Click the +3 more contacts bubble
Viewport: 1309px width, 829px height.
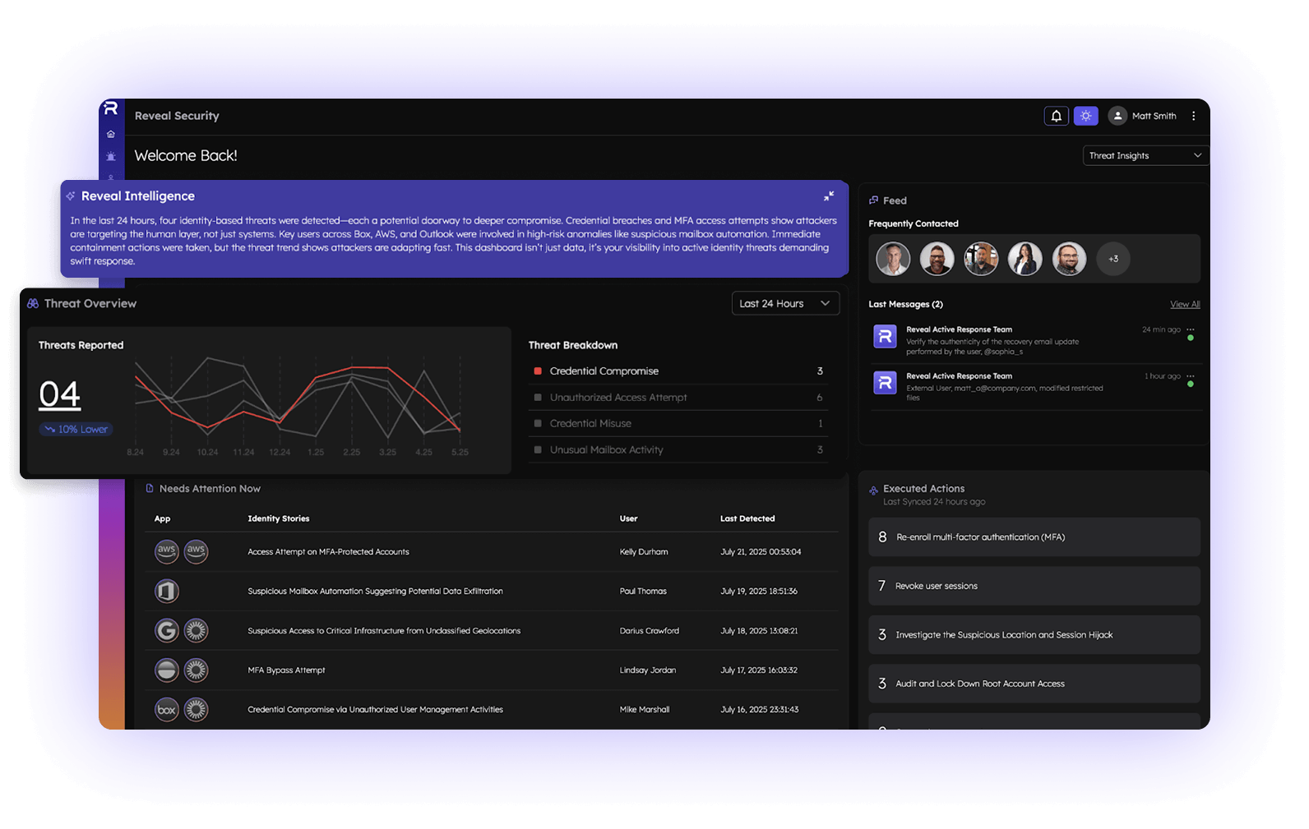(x=1112, y=259)
